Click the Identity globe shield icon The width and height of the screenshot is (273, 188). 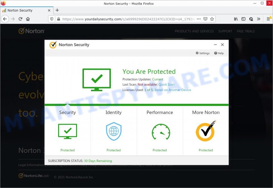pyautogui.click(x=114, y=131)
